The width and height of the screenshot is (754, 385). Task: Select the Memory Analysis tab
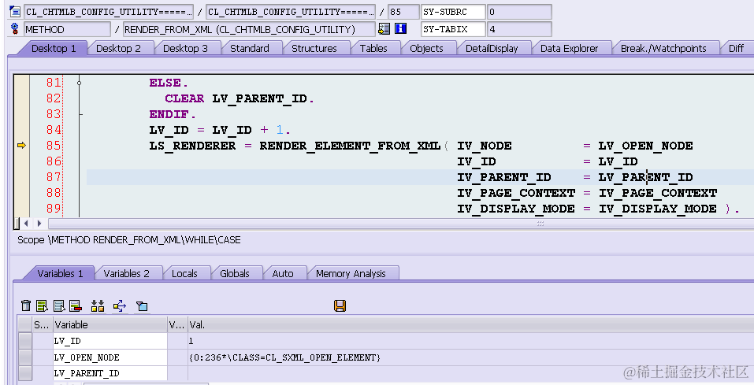[x=351, y=273]
